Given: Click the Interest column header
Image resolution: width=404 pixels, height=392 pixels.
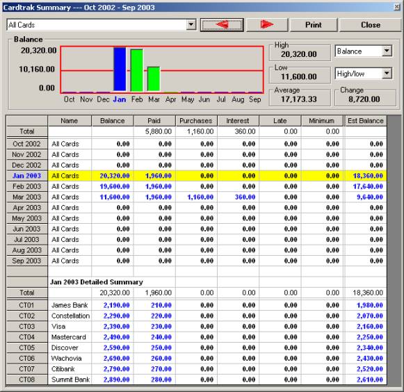Looking at the screenshot, I should coord(238,121).
